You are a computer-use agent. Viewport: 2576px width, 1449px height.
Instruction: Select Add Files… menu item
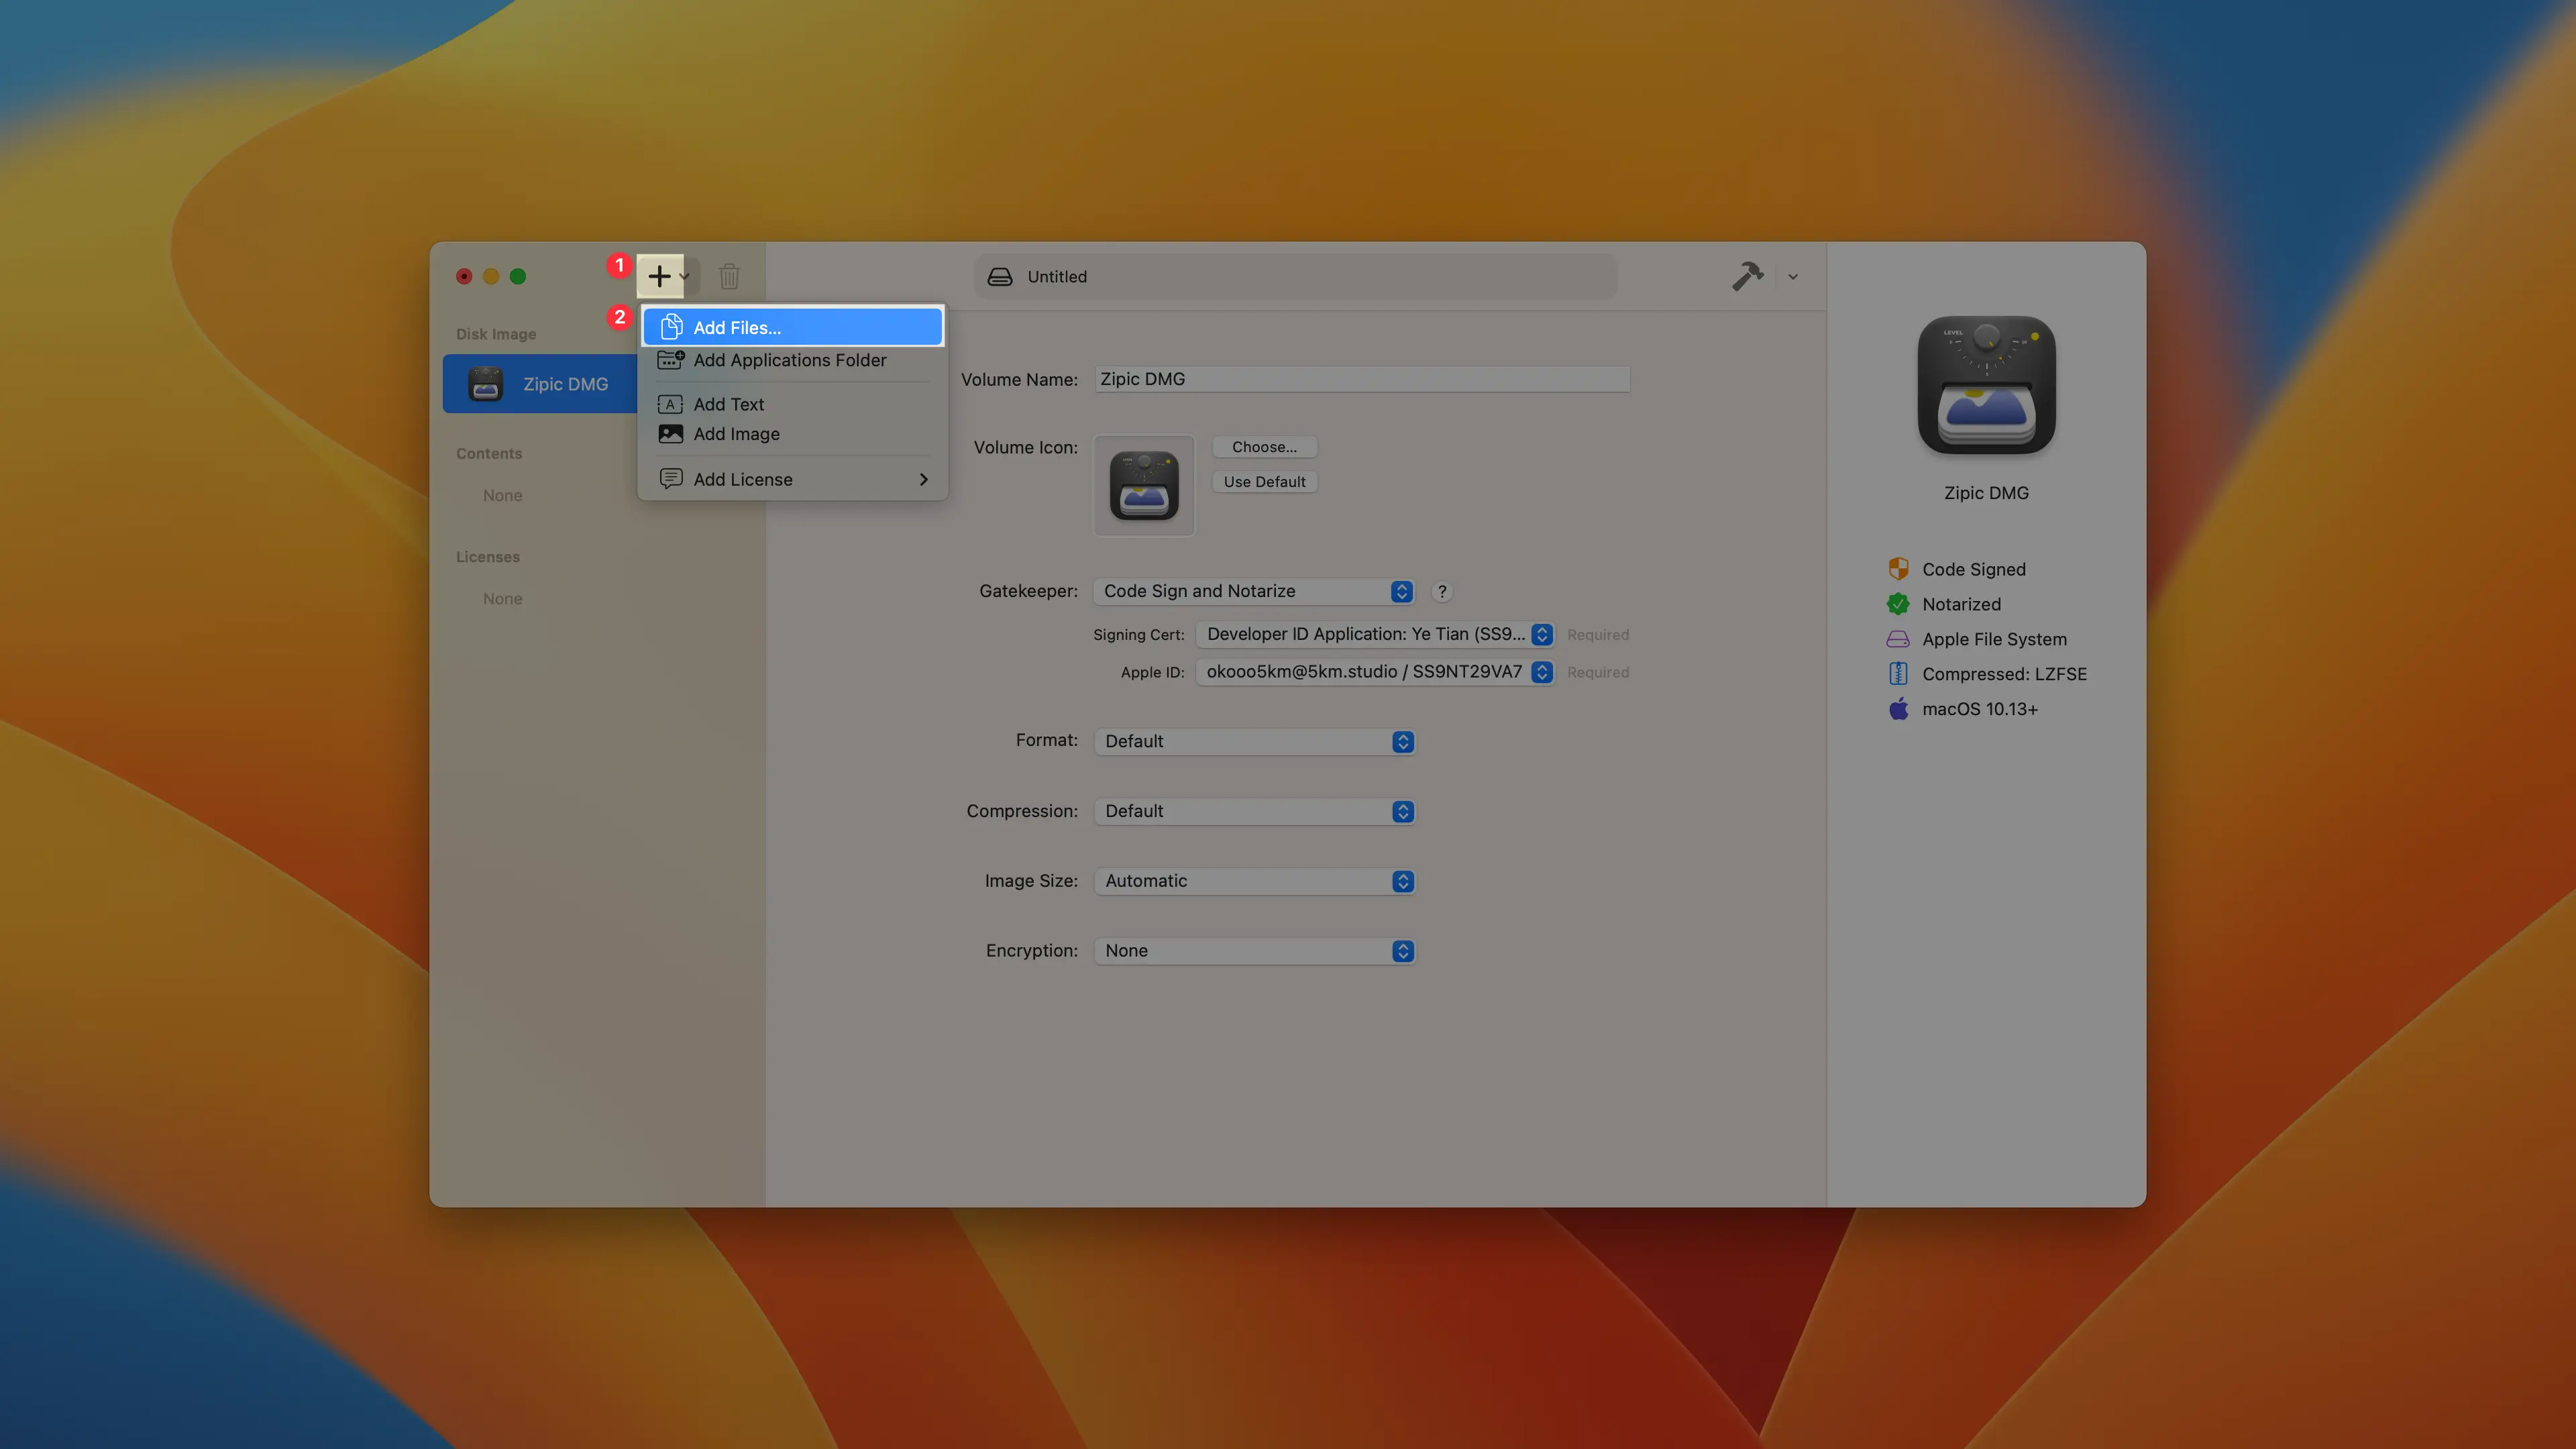tap(793, 327)
